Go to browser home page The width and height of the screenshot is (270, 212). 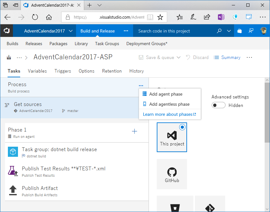pos(49,17)
